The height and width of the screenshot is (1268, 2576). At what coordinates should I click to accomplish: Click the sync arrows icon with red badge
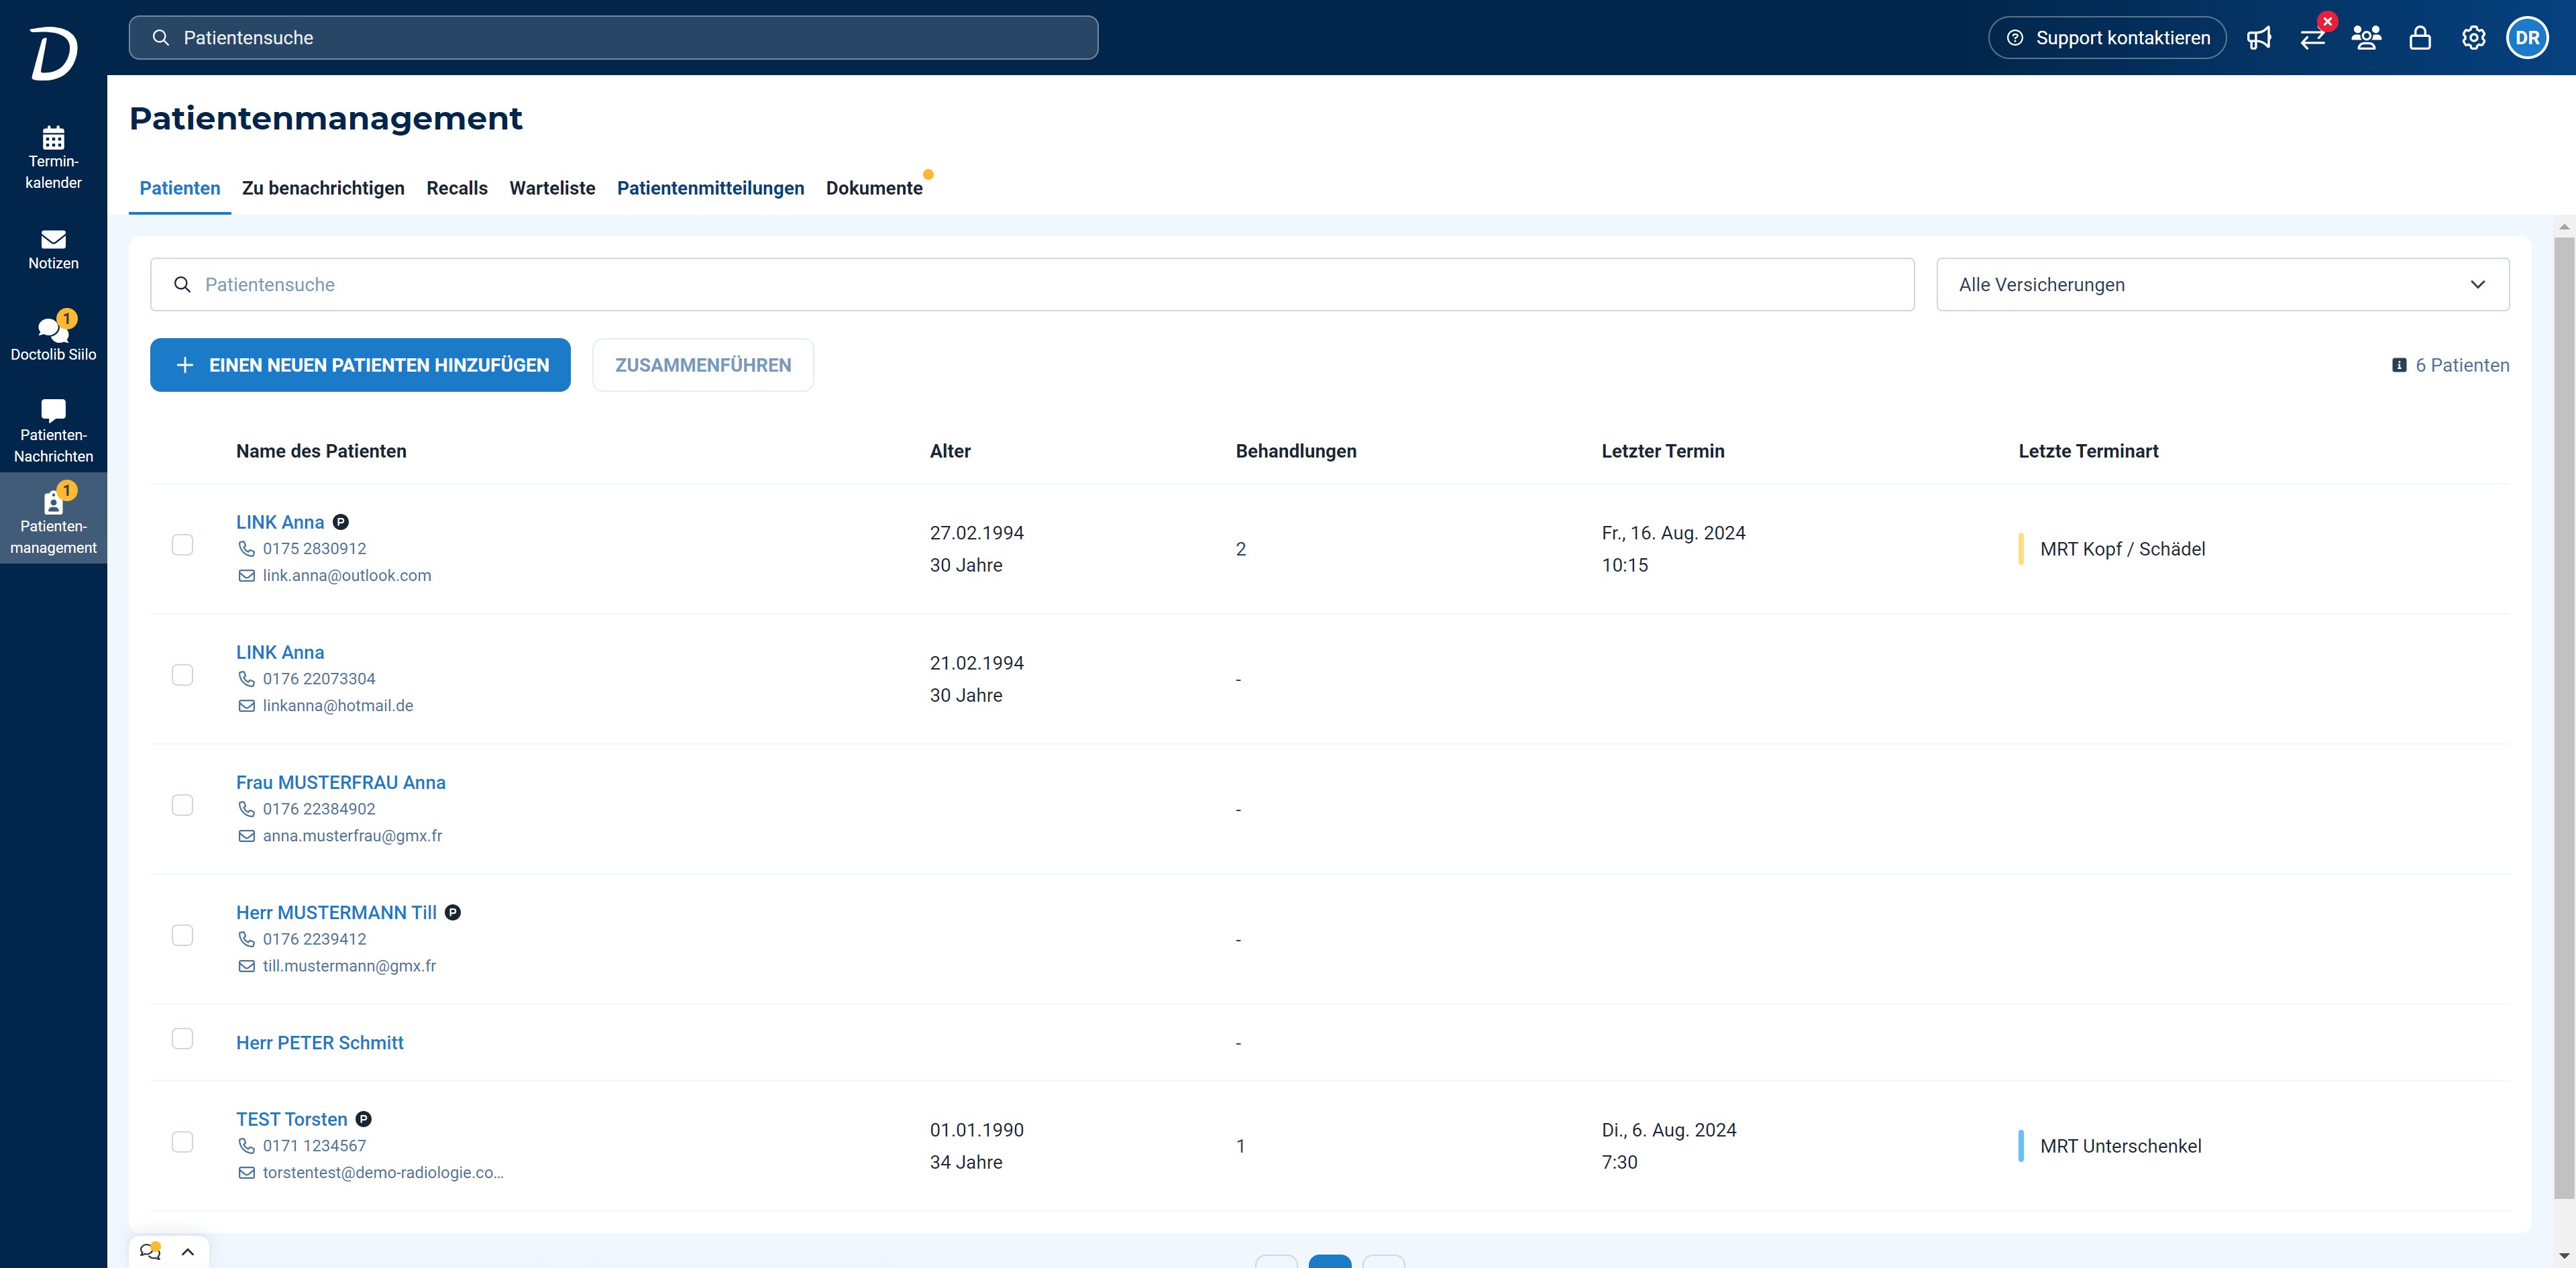tap(2312, 38)
